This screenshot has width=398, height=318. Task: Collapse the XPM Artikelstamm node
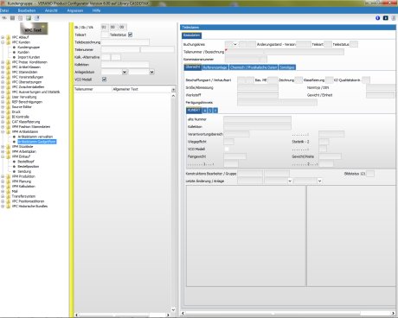pyautogui.click(x=3, y=131)
